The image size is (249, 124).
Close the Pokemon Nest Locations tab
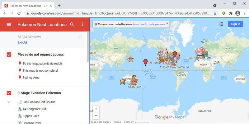coord(51,6)
